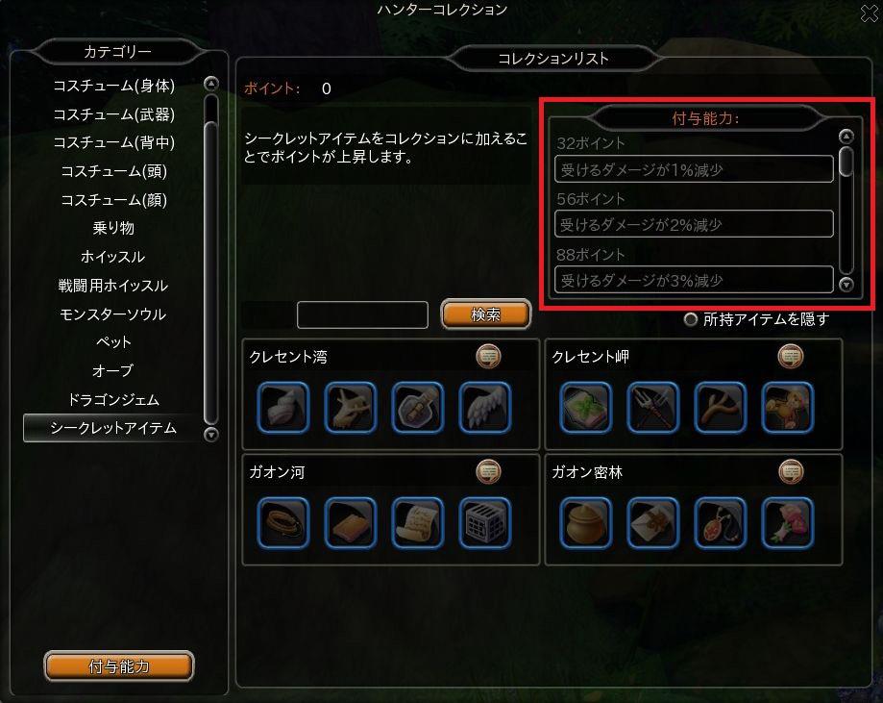Select the ペット category
This screenshot has width=883, height=703.
113,342
